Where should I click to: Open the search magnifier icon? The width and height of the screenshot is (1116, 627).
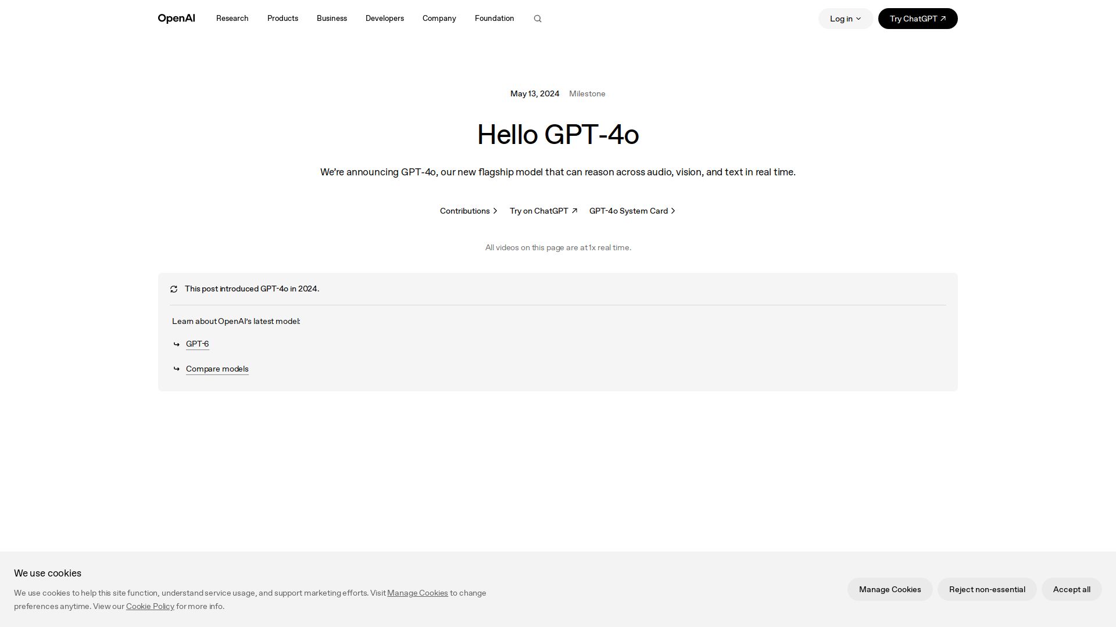coord(538,19)
